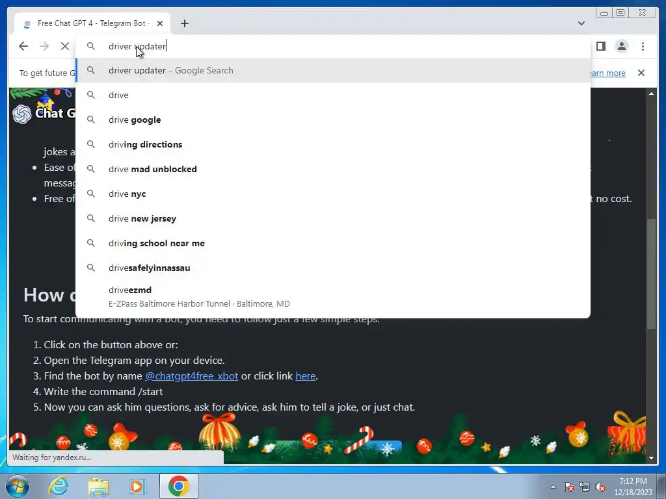Open a new tab with plus button
Screen dimensions: 666x499
[x=184, y=24]
